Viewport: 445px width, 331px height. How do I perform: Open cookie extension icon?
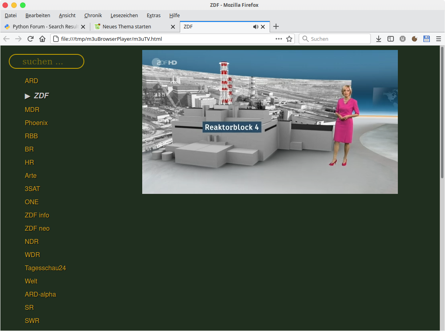414,39
